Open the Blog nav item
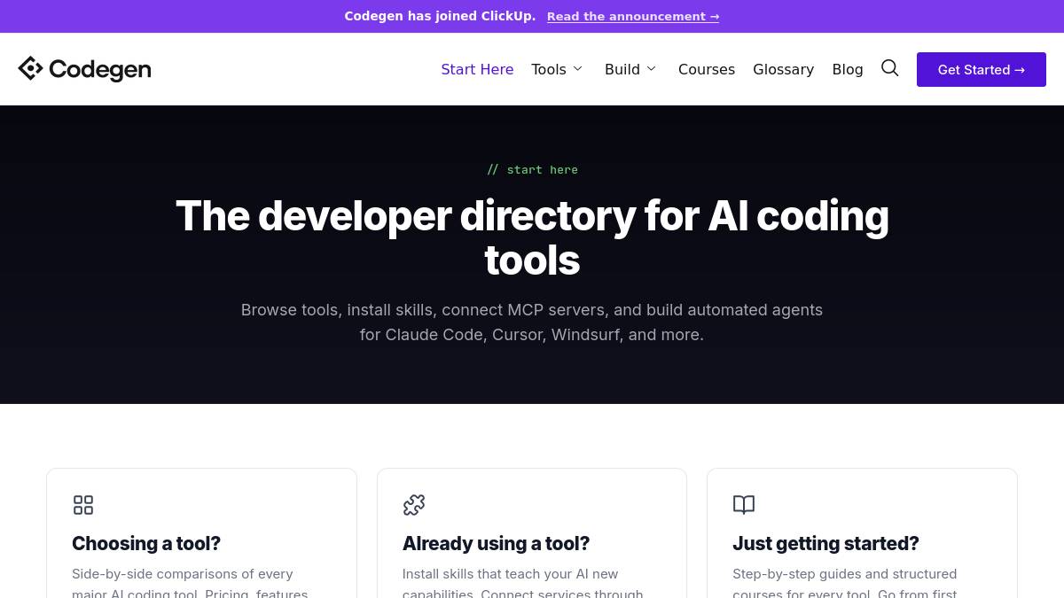This screenshot has width=1064, height=598. coord(848,69)
